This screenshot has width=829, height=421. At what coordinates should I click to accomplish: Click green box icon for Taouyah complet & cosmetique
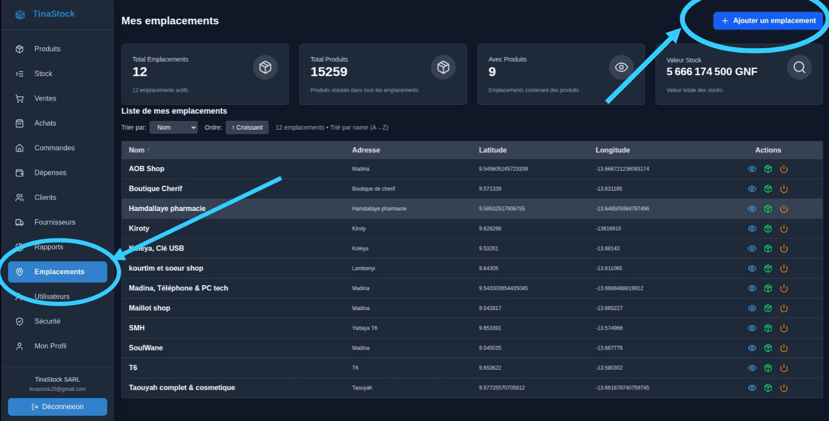coord(768,388)
